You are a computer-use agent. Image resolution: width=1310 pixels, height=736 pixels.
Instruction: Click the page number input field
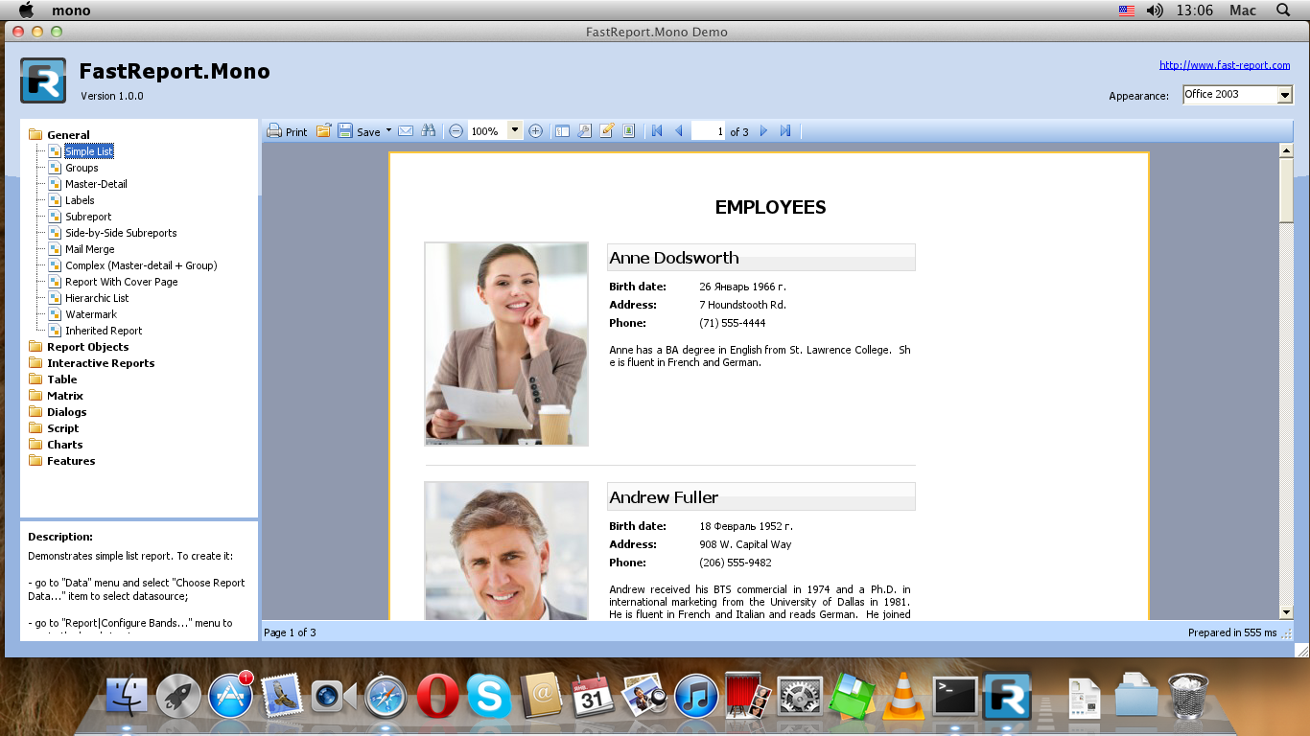708,131
